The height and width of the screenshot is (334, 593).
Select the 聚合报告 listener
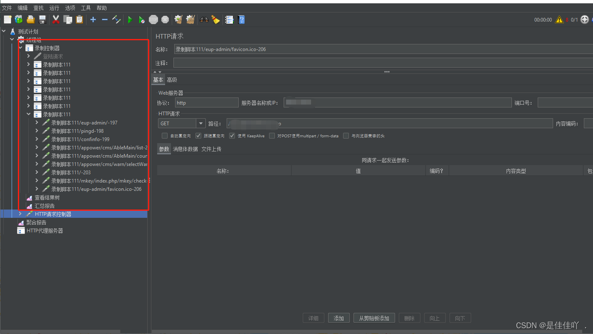click(x=36, y=222)
